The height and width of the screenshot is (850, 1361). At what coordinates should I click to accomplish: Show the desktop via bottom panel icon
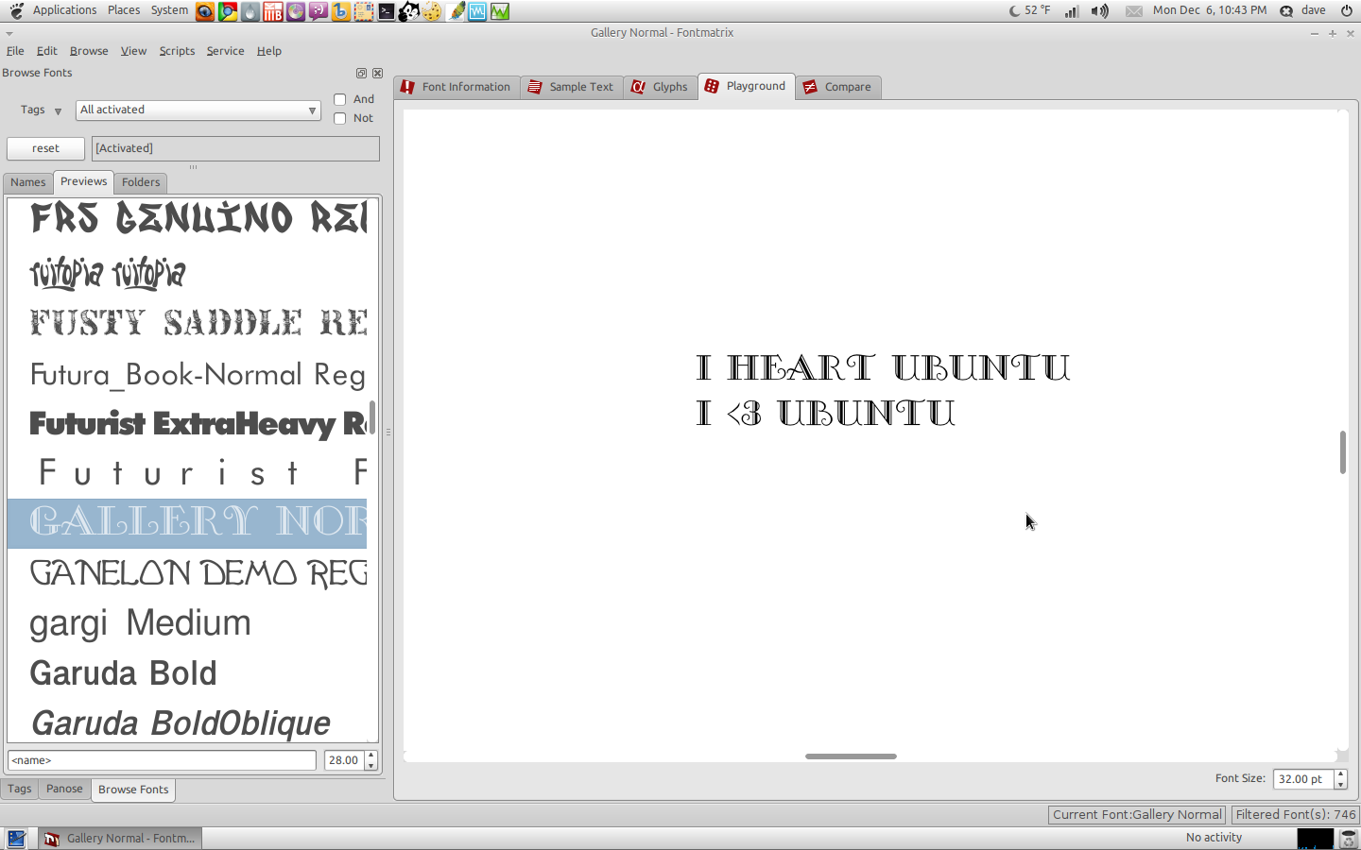pyautogui.click(x=16, y=839)
